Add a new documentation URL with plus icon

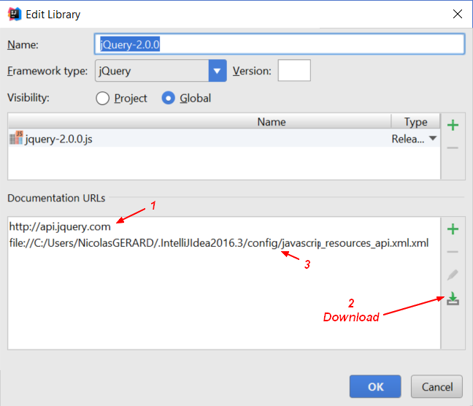[453, 229]
